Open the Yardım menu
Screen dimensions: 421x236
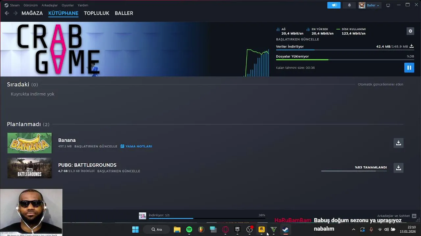click(83, 5)
